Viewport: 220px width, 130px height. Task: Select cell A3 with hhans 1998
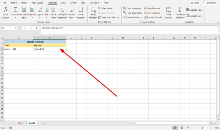click(x=19, y=49)
